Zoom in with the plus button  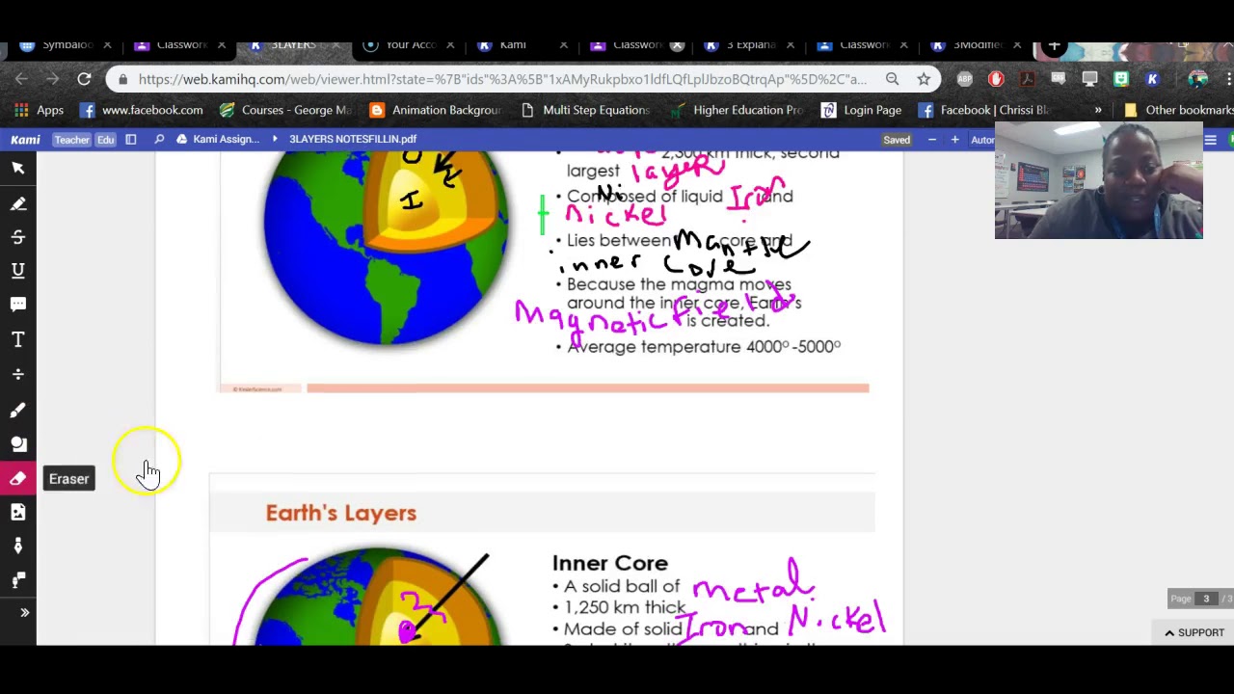pyautogui.click(x=954, y=140)
